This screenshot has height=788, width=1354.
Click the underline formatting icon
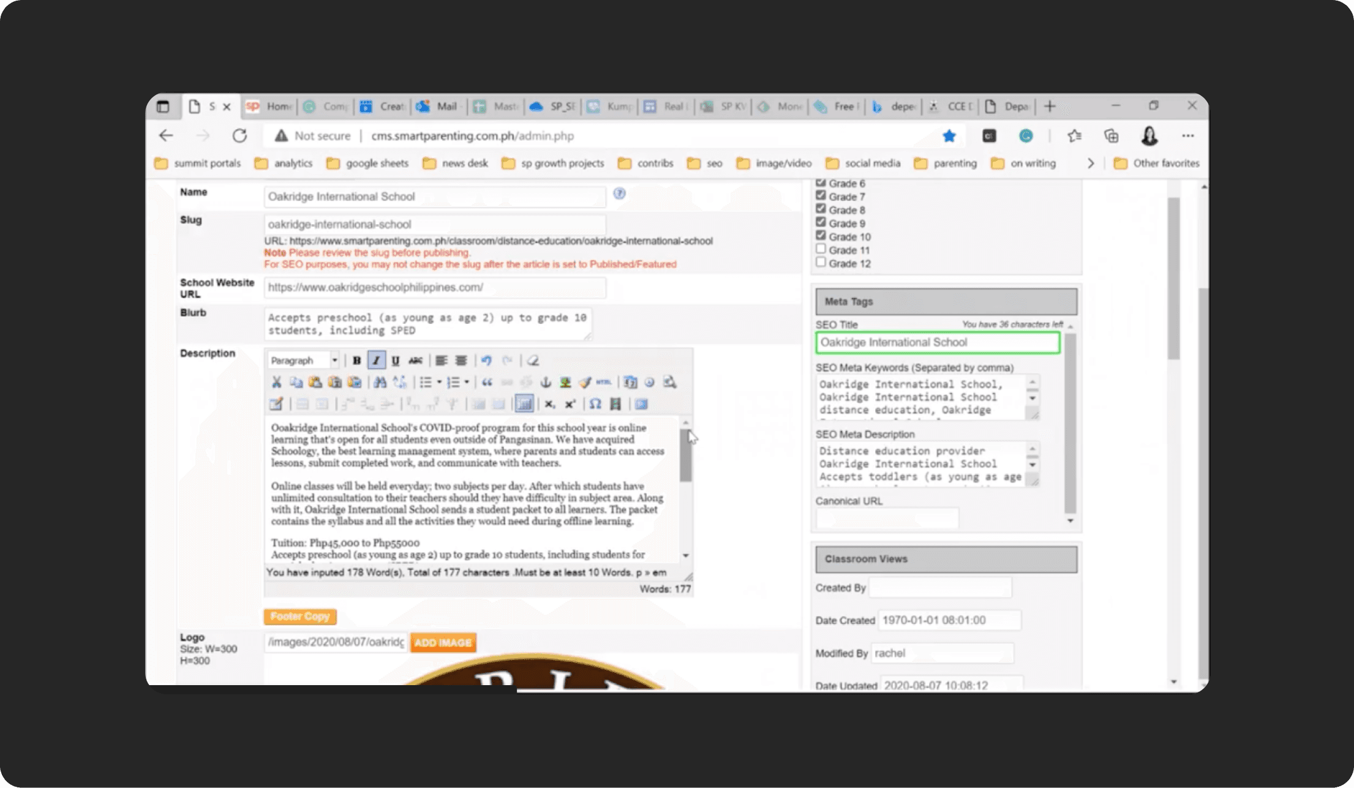396,361
